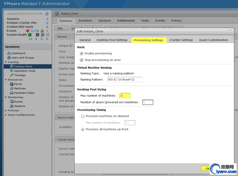
Task: Open the Sessions tab of Instant_Clone
Action: coord(105,20)
